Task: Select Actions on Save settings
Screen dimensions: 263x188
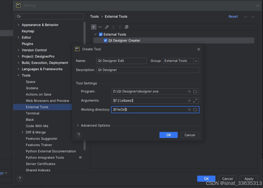Action: 38,95
